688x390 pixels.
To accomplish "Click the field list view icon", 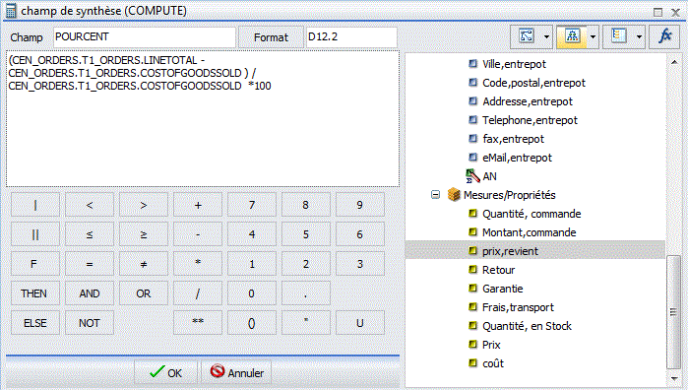I will [618, 36].
